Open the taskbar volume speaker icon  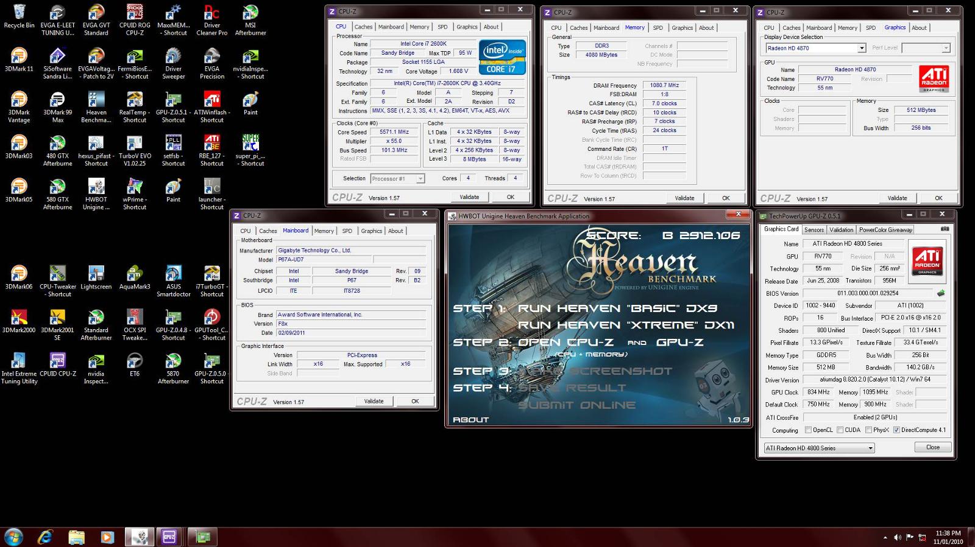pyautogui.click(x=898, y=537)
